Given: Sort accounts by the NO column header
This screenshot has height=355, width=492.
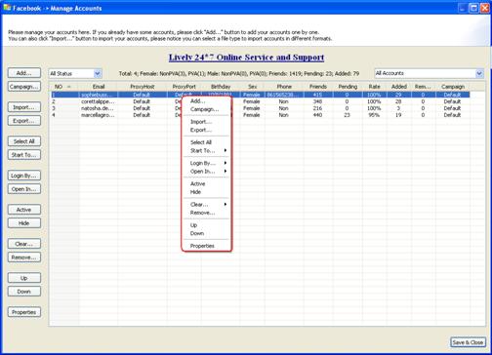Looking at the screenshot, I should tap(63, 87).
